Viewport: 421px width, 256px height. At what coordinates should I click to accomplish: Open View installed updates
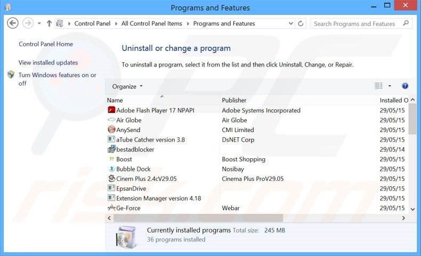pos(48,62)
